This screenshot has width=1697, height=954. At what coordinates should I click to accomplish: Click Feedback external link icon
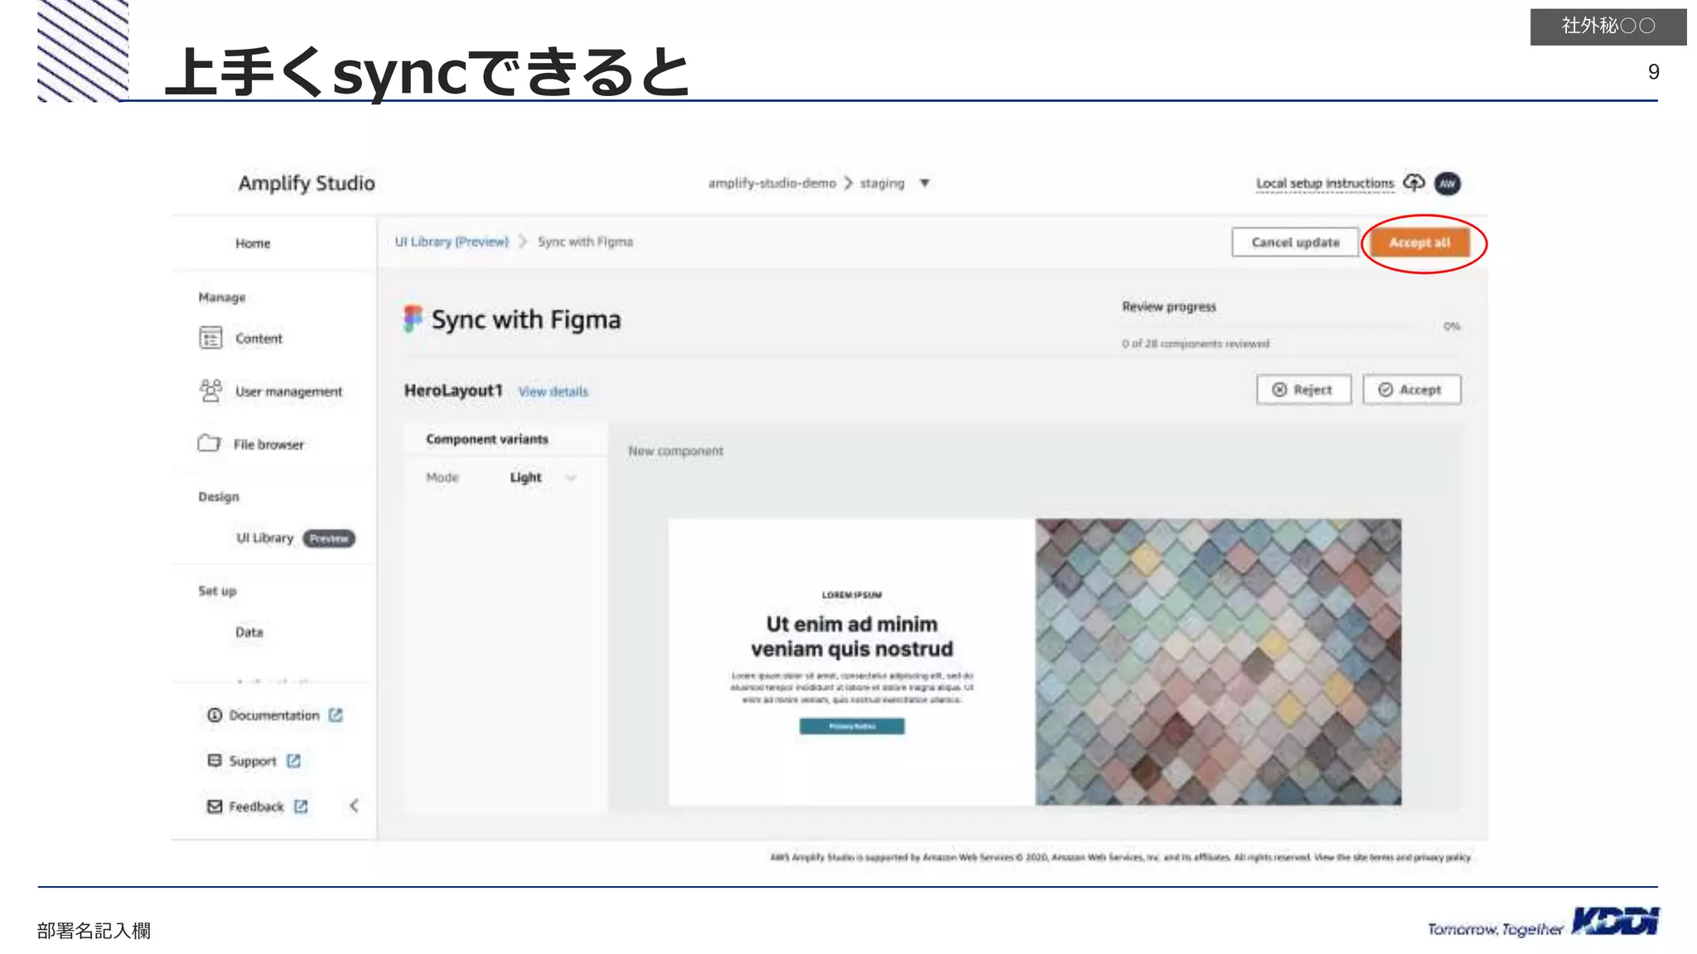[301, 807]
